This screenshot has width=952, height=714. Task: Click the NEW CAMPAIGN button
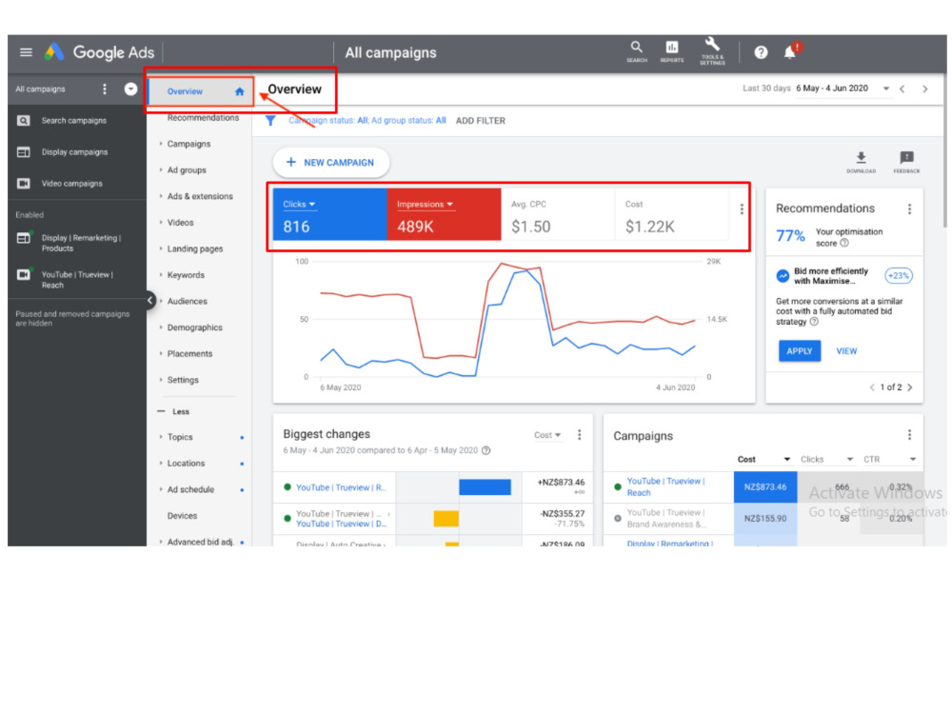[331, 163]
